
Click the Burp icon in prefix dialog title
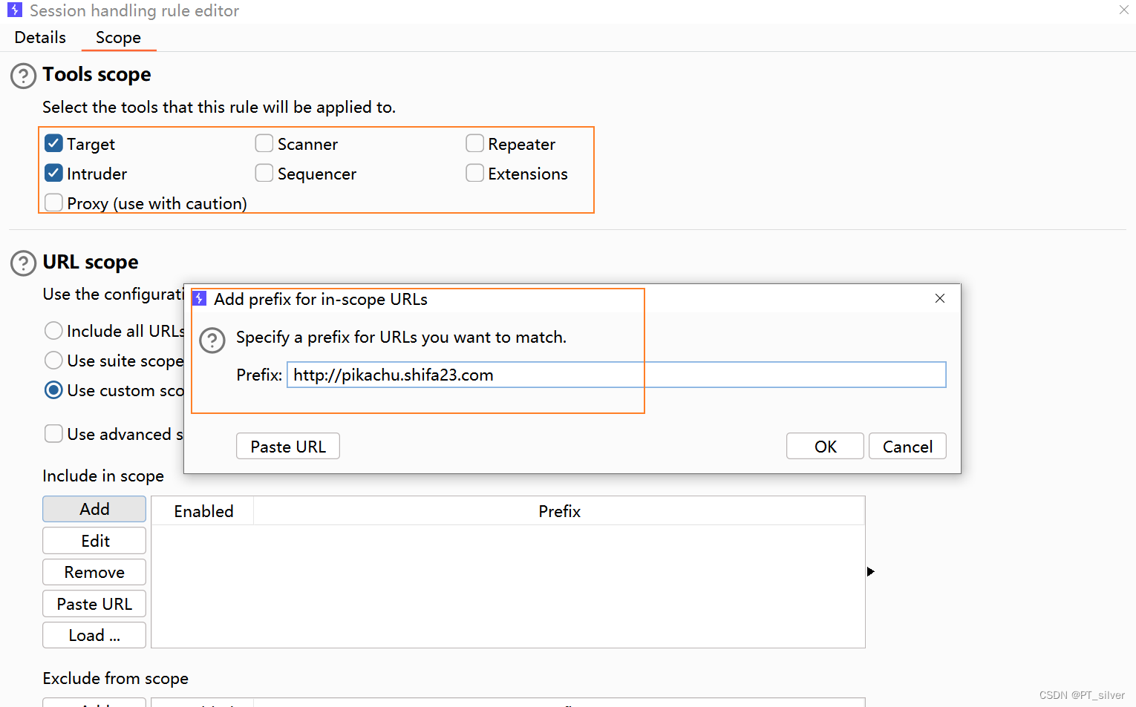point(199,298)
